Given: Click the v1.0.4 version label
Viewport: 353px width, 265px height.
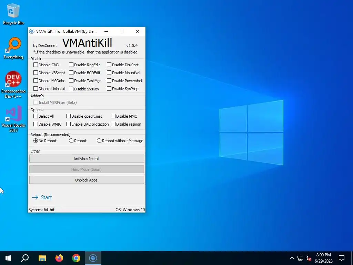Looking at the screenshot, I should tap(132, 46).
